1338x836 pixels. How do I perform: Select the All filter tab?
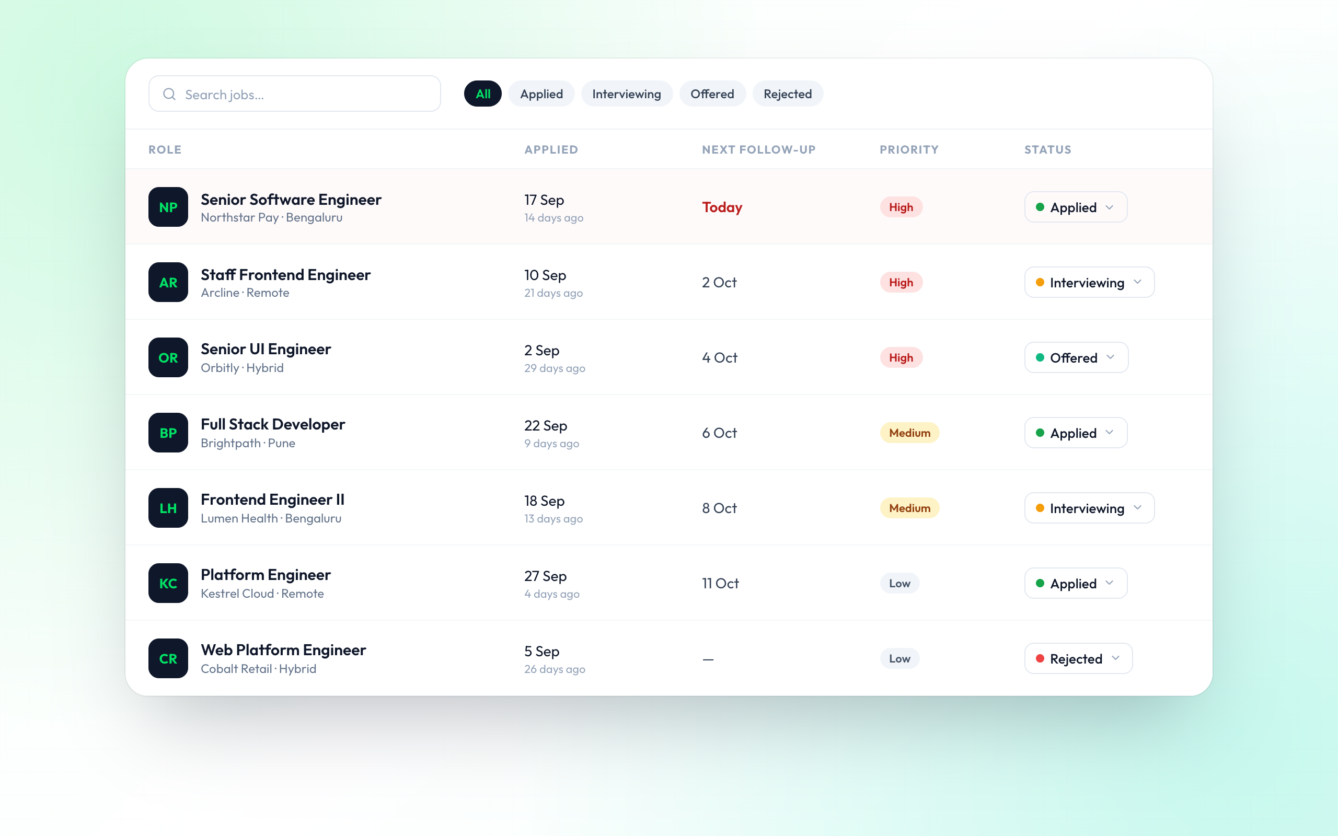(483, 94)
